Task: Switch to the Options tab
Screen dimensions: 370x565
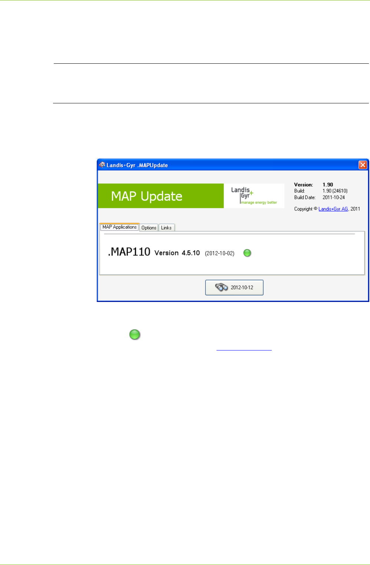Action: pos(149,228)
